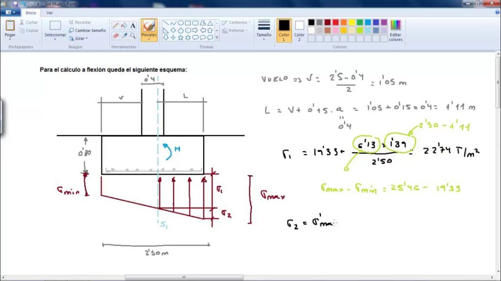Select the Pencil tool
This screenshot has width=501, height=281.
(x=115, y=25)
